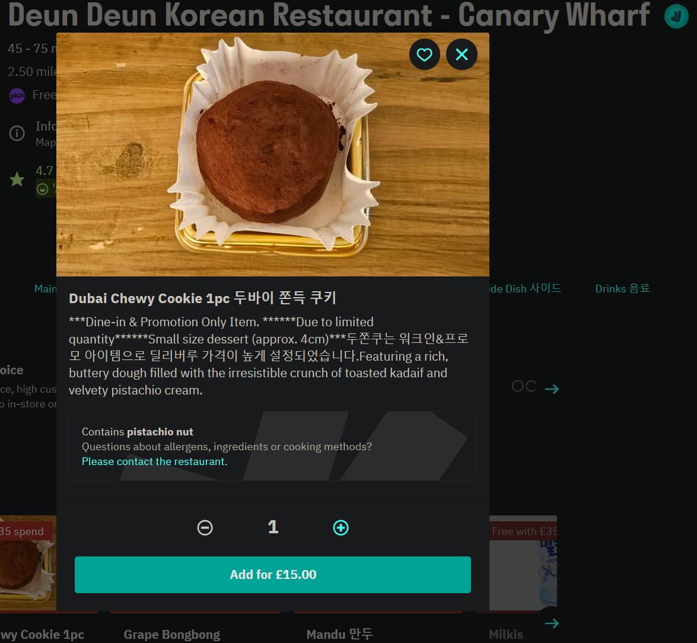Click the allergen info Contains pistachio nut box
697x643 pixels.
click(x=273, y=446)
